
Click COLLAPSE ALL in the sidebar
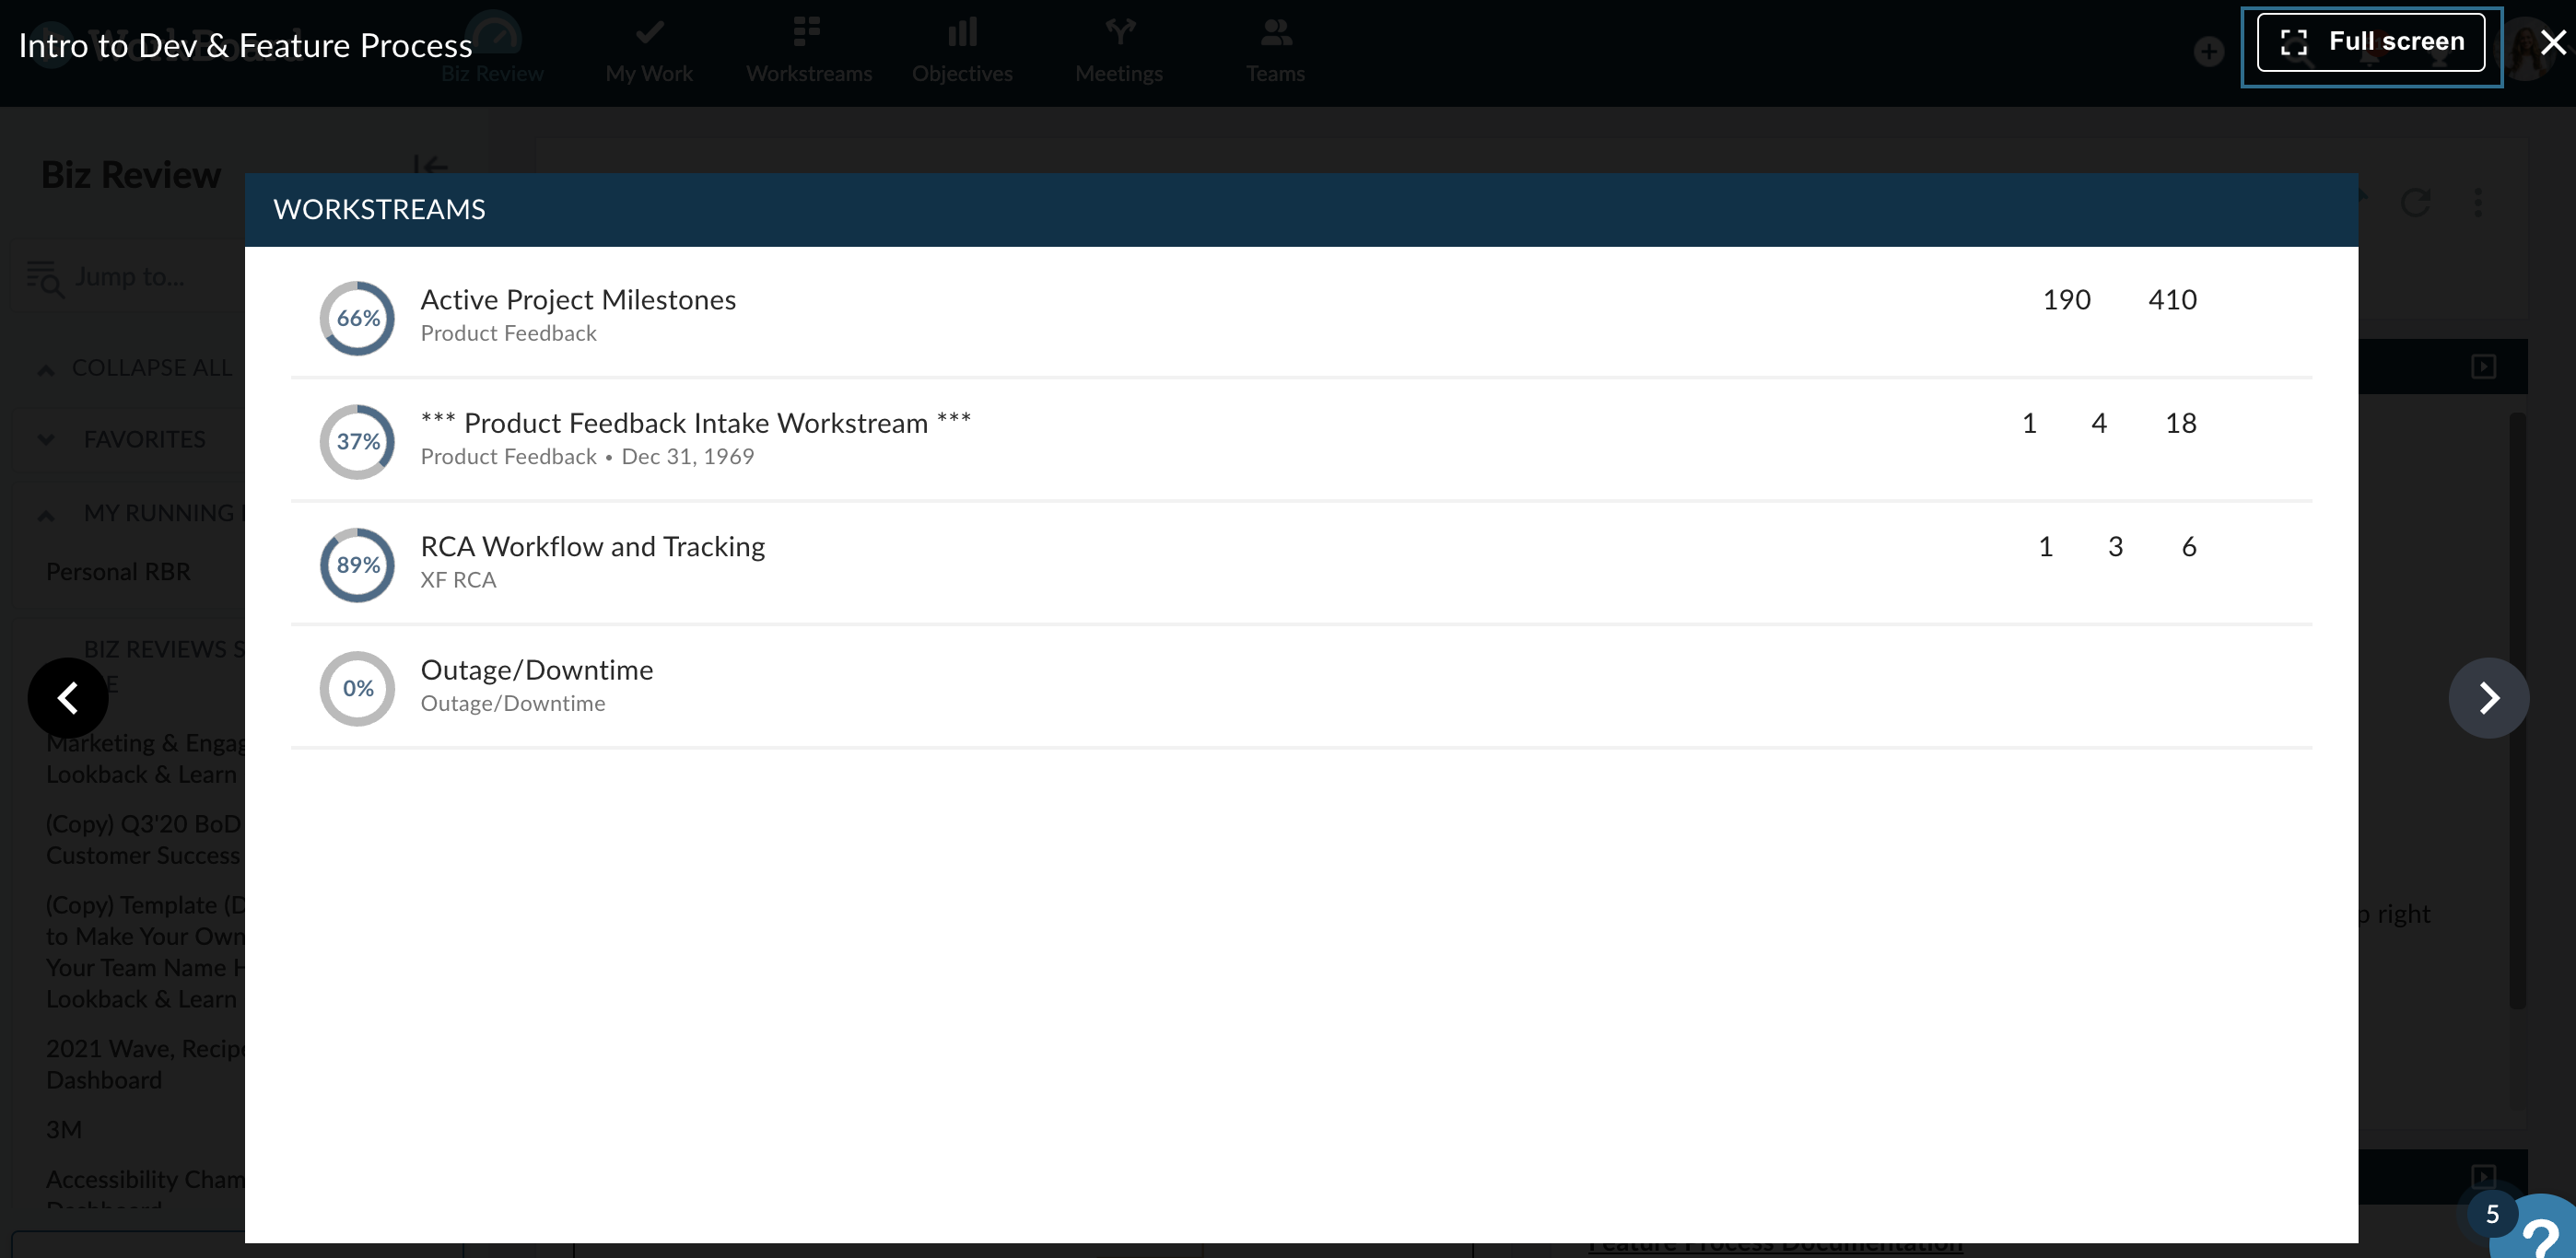[134, 367]
